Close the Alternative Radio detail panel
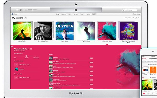The height and width of the screenshot is (98, 157). (x=12, y=47)
